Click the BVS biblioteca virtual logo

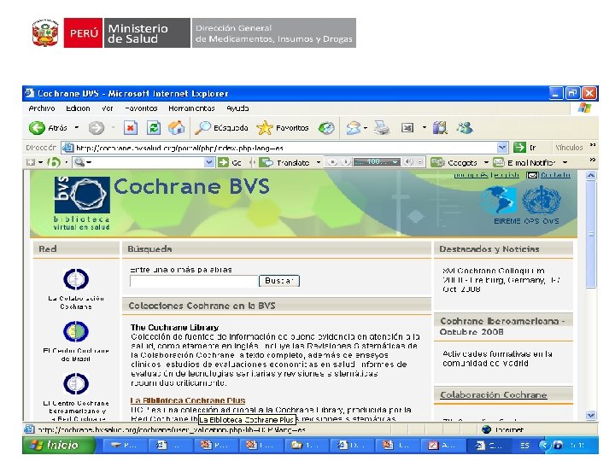(x=82, y=203)
